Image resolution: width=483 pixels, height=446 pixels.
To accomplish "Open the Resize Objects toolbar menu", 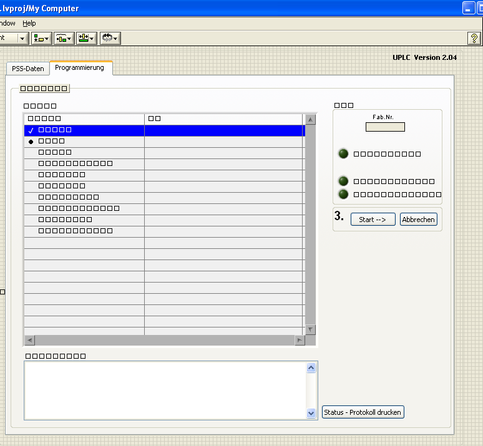I will coord(87,39).
